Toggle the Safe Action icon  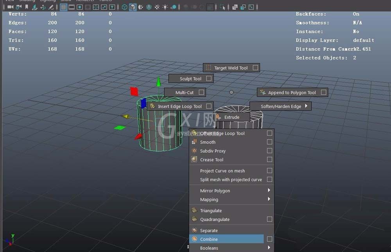click(104, 7)
